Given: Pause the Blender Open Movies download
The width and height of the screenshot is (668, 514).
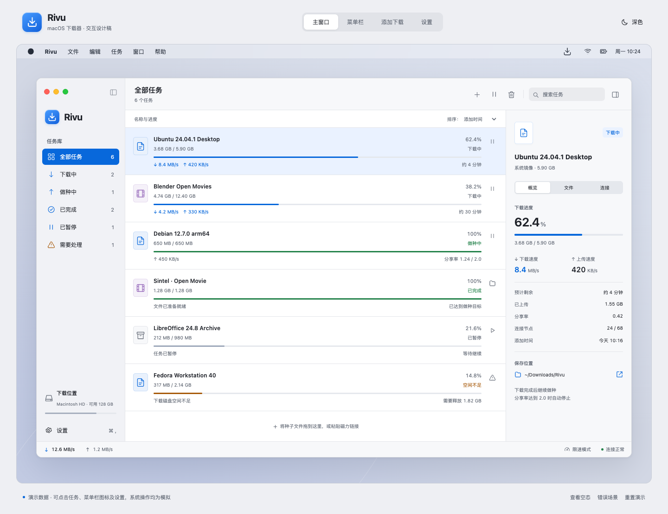Looking at the screenshot, I should [493, 189].
